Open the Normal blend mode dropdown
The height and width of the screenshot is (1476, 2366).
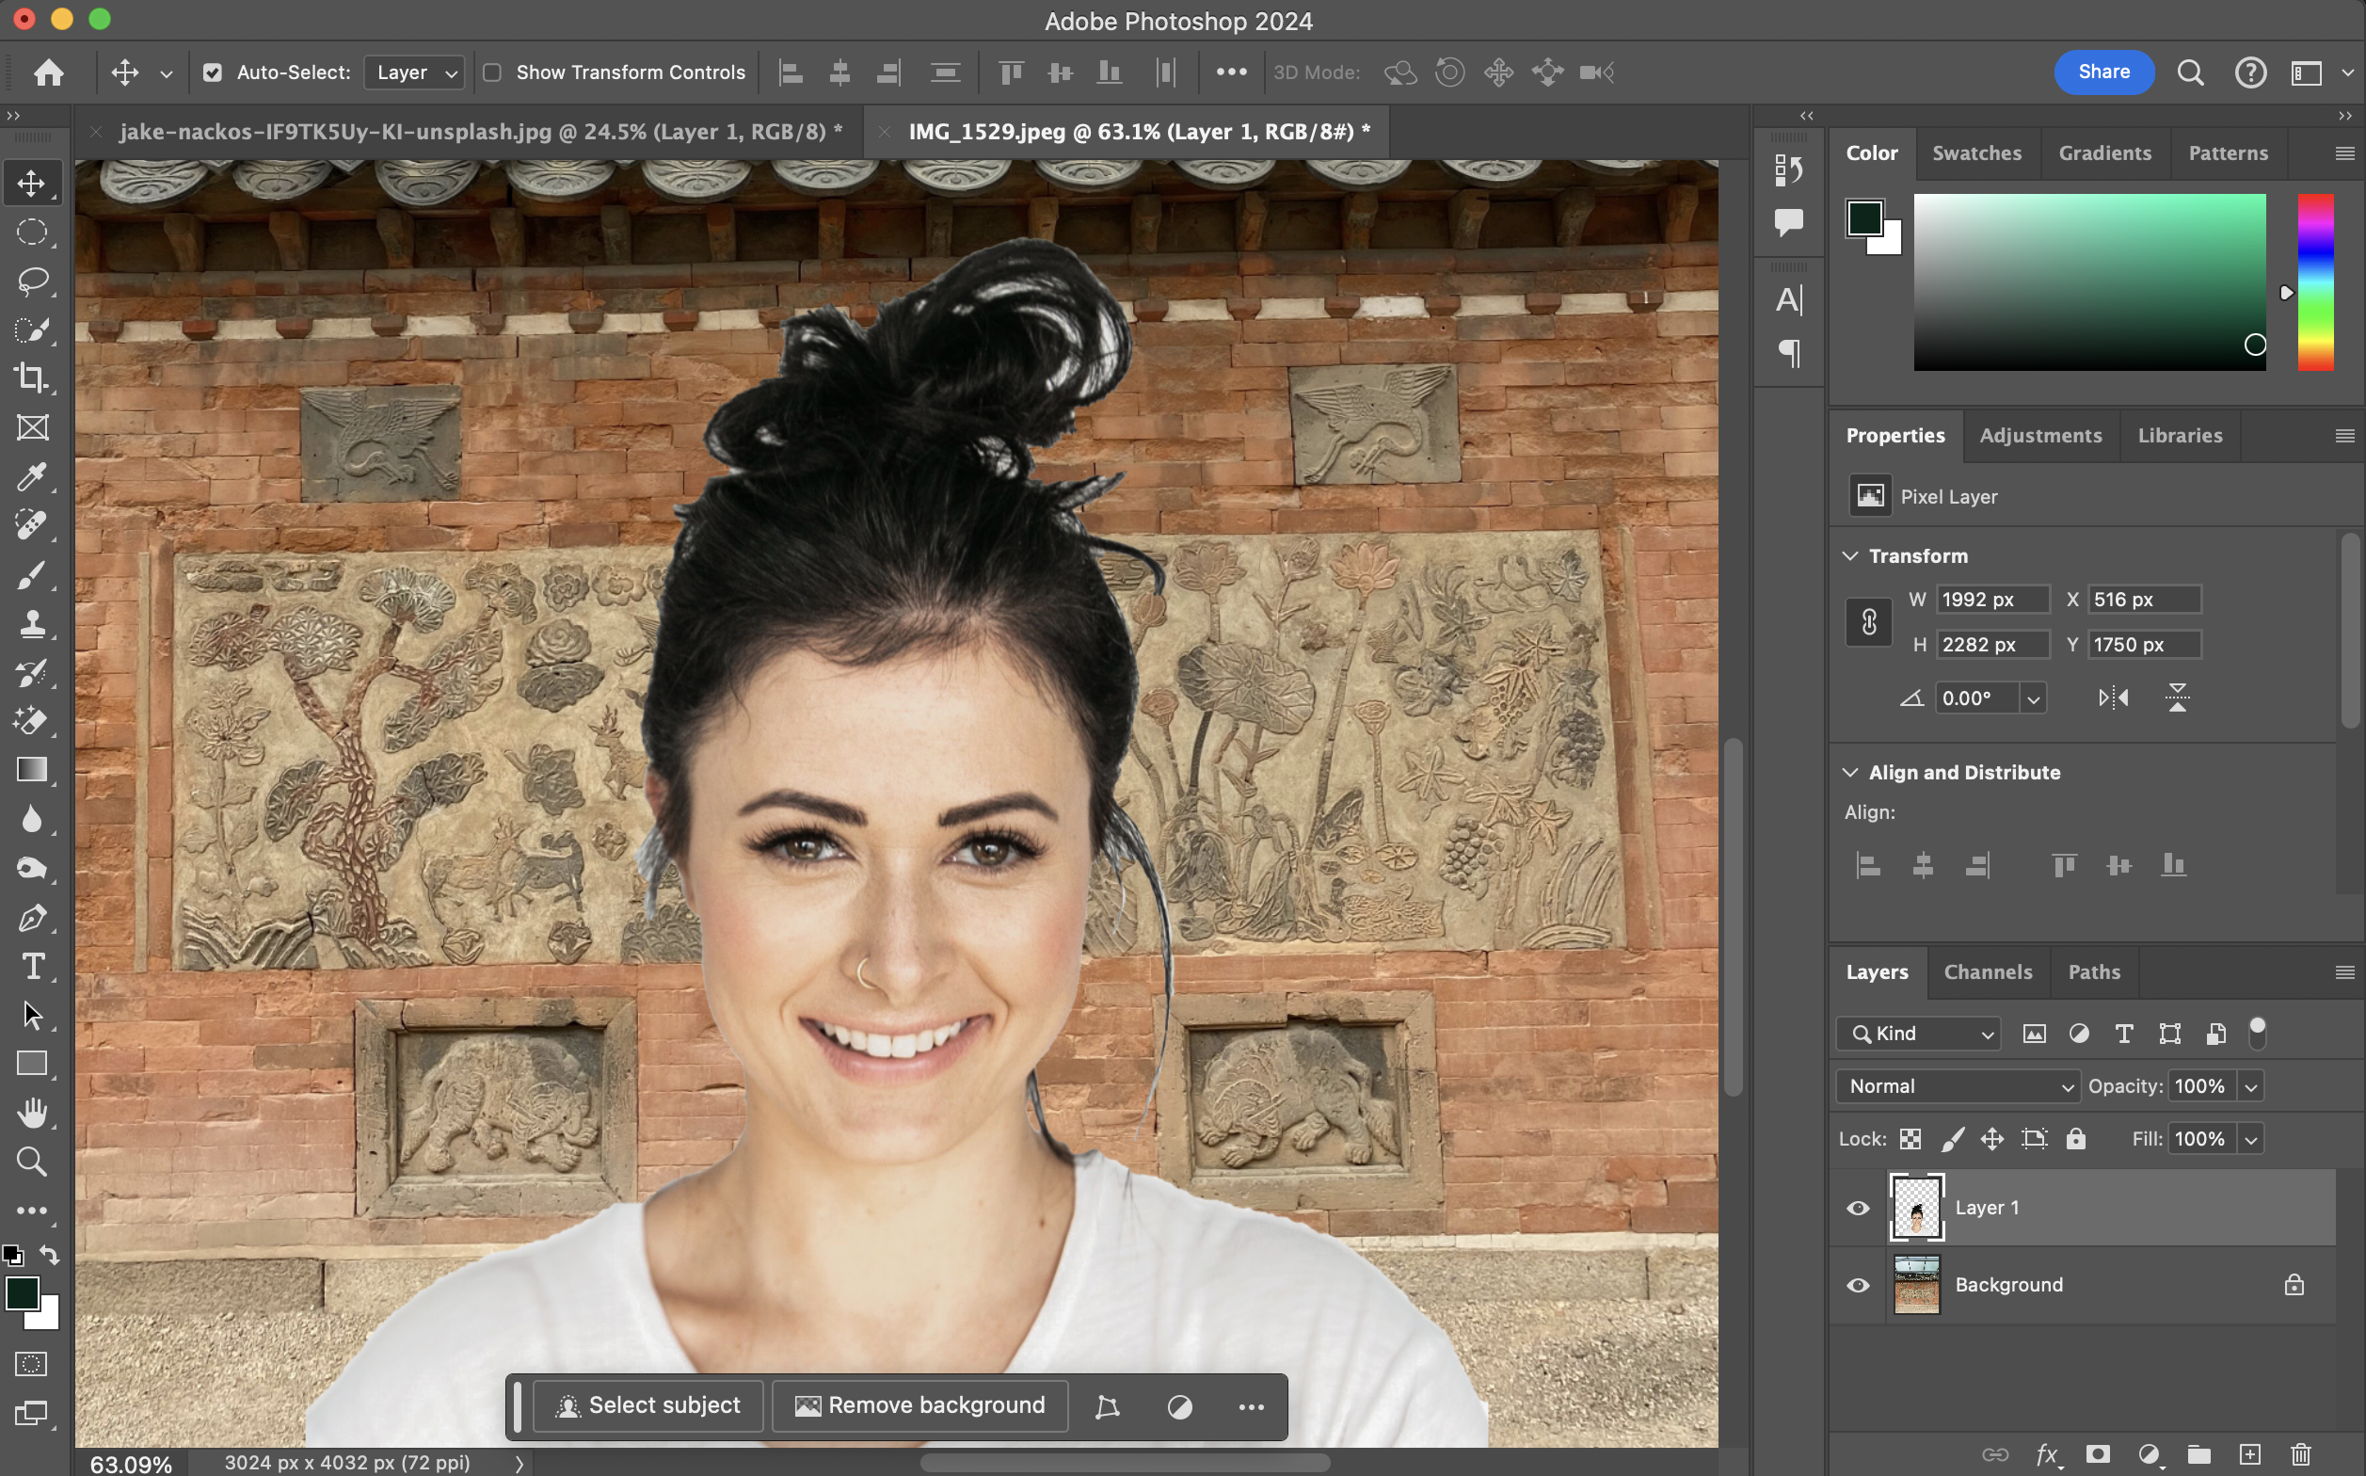pos(1958,1086)
